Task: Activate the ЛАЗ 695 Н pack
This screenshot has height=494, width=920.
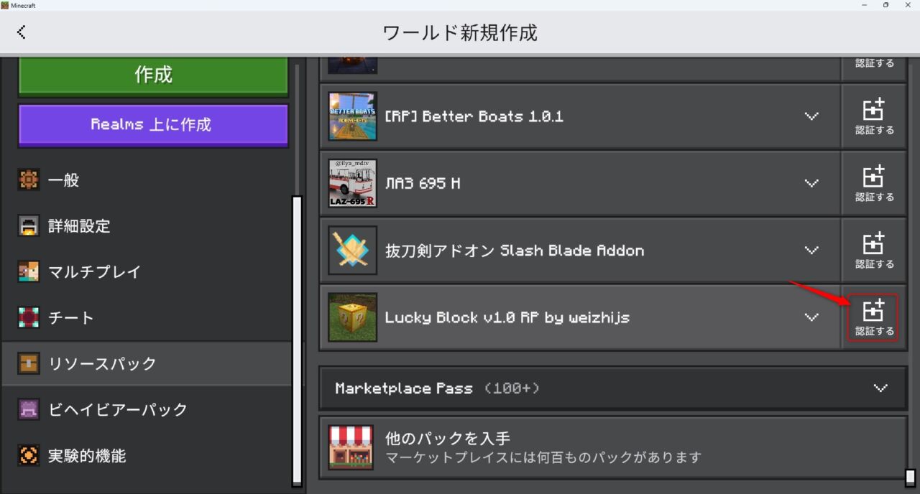Action: coord(874,183)
